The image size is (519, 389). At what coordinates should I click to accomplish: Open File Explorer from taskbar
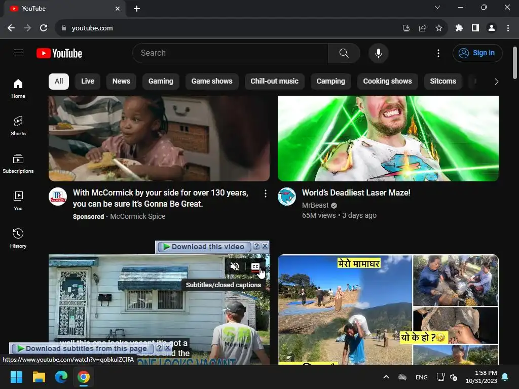pyautogui.click(x=39, y=377)
